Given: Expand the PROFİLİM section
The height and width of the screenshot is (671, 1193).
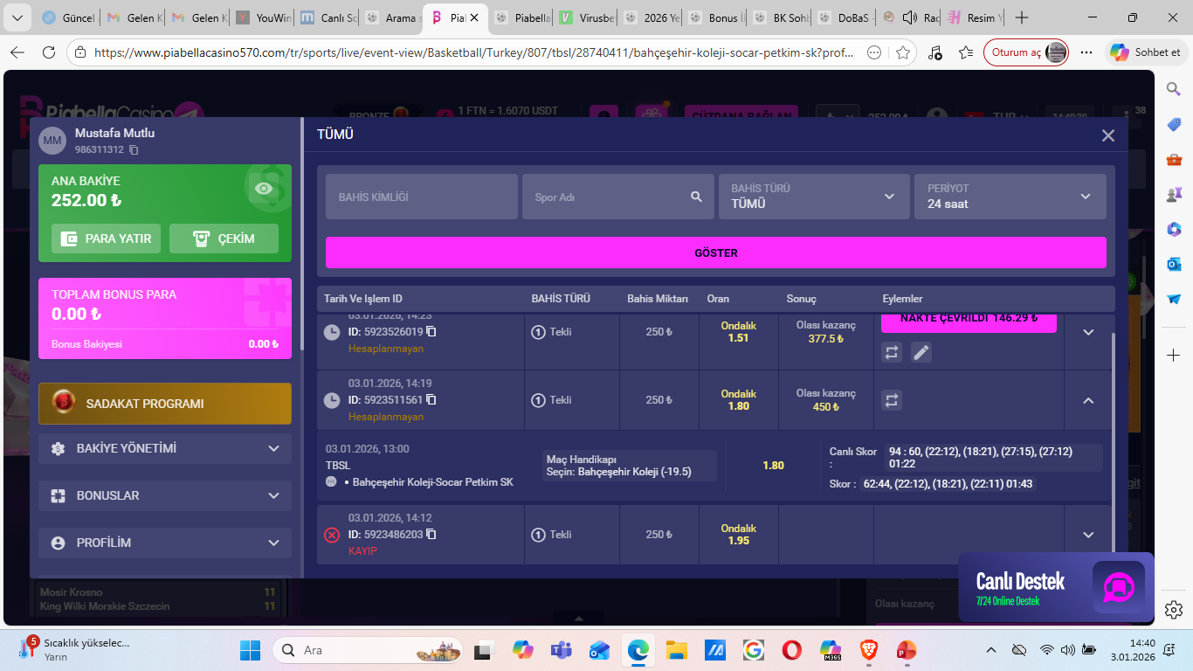Looking at the screenshot, I should pyautogui.click(x=165, y=543).
